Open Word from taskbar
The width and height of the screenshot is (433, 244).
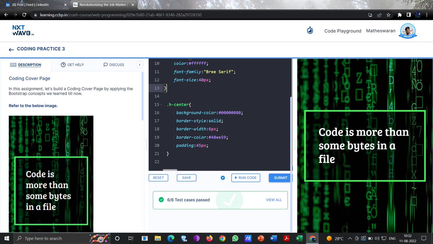[x=273, y=239]
